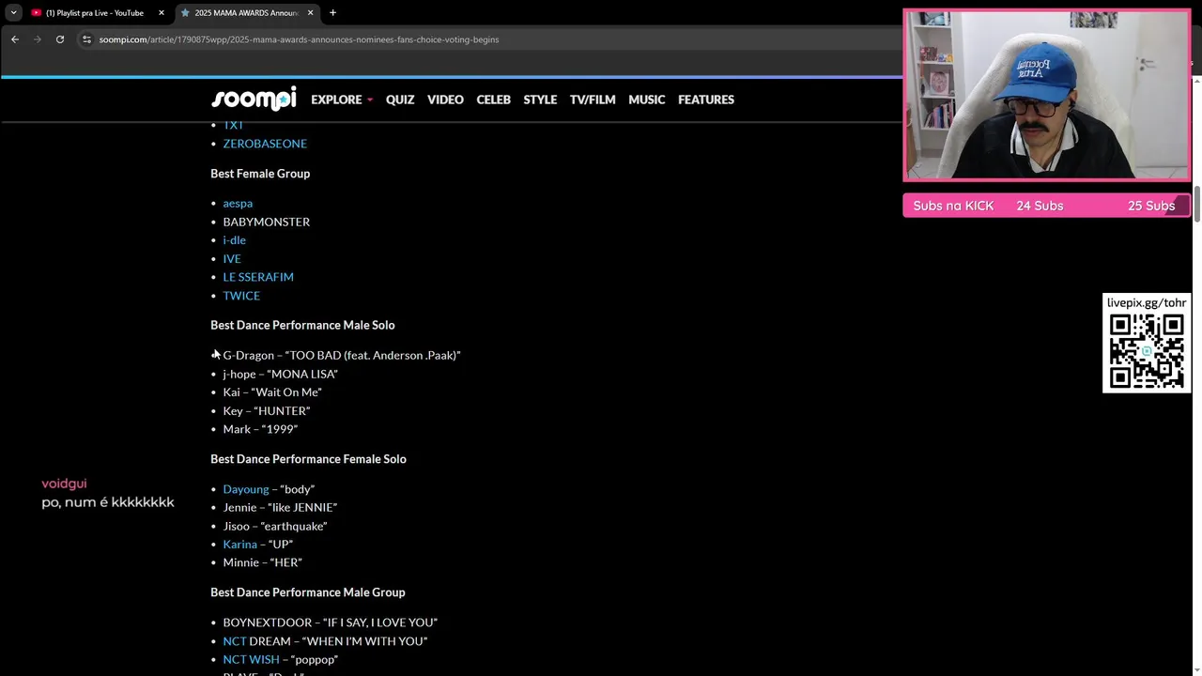The height and width of the screenshot is (676, 1202).
Task: Click the G-Dragon TOO BAD entry
Action: [342, 355]
